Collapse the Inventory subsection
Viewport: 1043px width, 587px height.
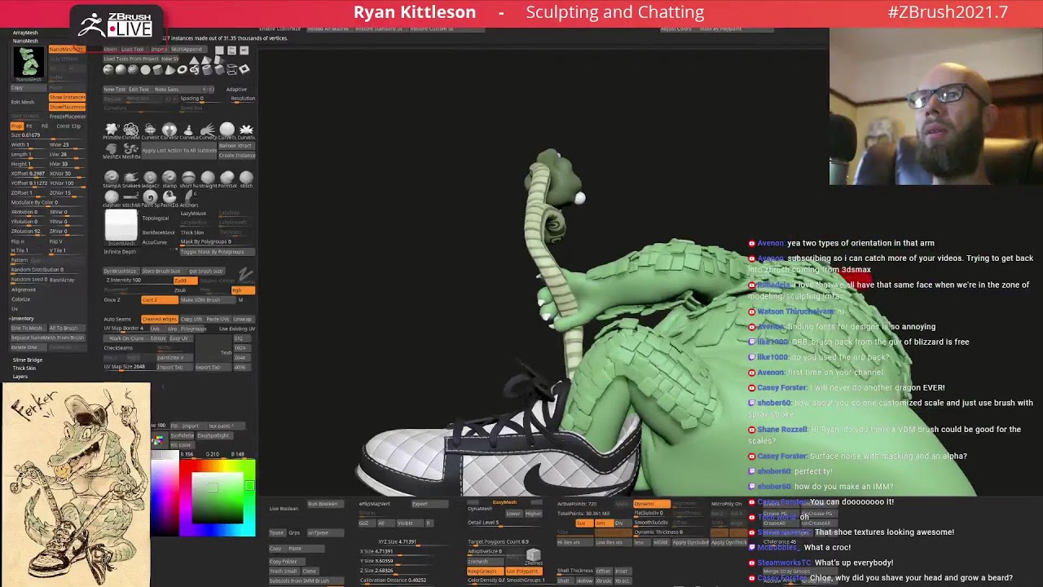pyautogui.click(x=22, y=318)
